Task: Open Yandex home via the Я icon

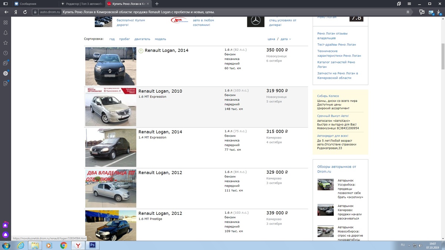Action: tap(16, 12)
